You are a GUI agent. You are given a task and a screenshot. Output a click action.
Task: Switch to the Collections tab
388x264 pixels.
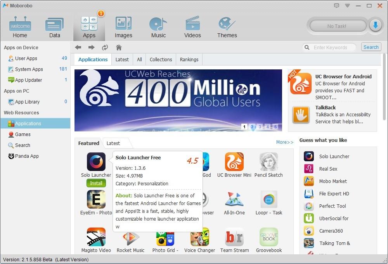pos(161,60)
